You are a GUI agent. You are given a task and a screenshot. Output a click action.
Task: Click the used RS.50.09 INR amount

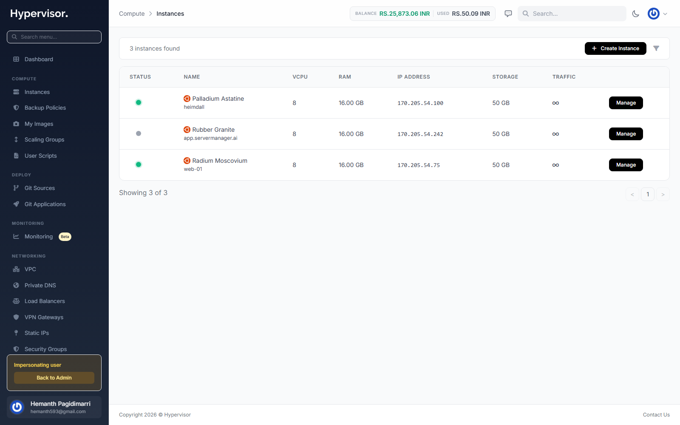point(471,14)
